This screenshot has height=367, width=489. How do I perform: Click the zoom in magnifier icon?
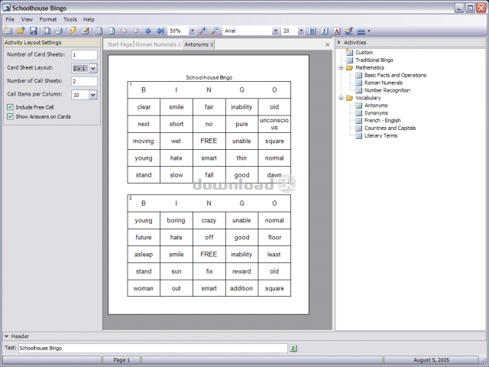coord(203,31)
